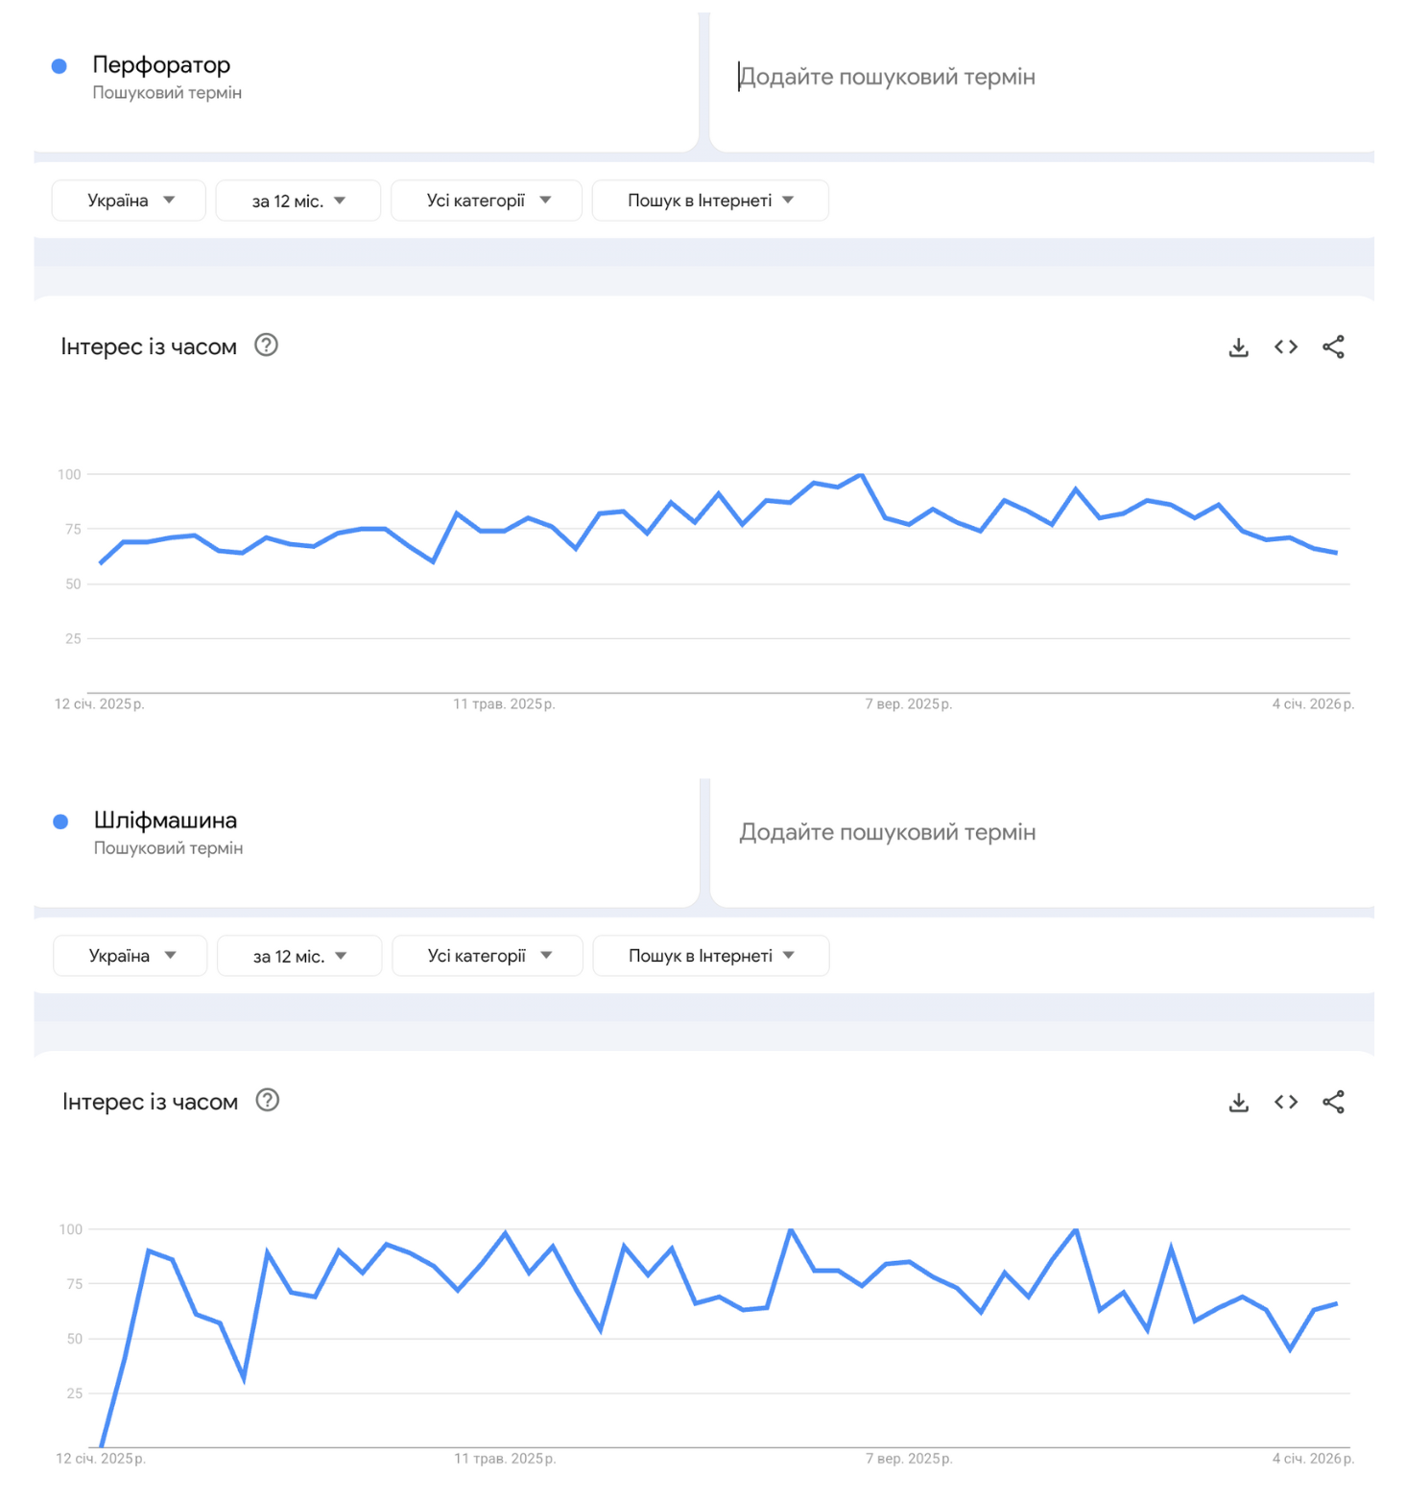Expand the Усі категорії dropdown
Image resolution: width=1406 pixels, height=1500 pixels.
coord(486,200)
